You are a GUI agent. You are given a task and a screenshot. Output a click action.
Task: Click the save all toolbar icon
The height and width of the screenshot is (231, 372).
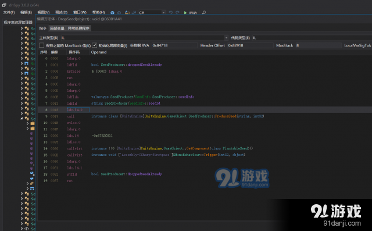134,13
